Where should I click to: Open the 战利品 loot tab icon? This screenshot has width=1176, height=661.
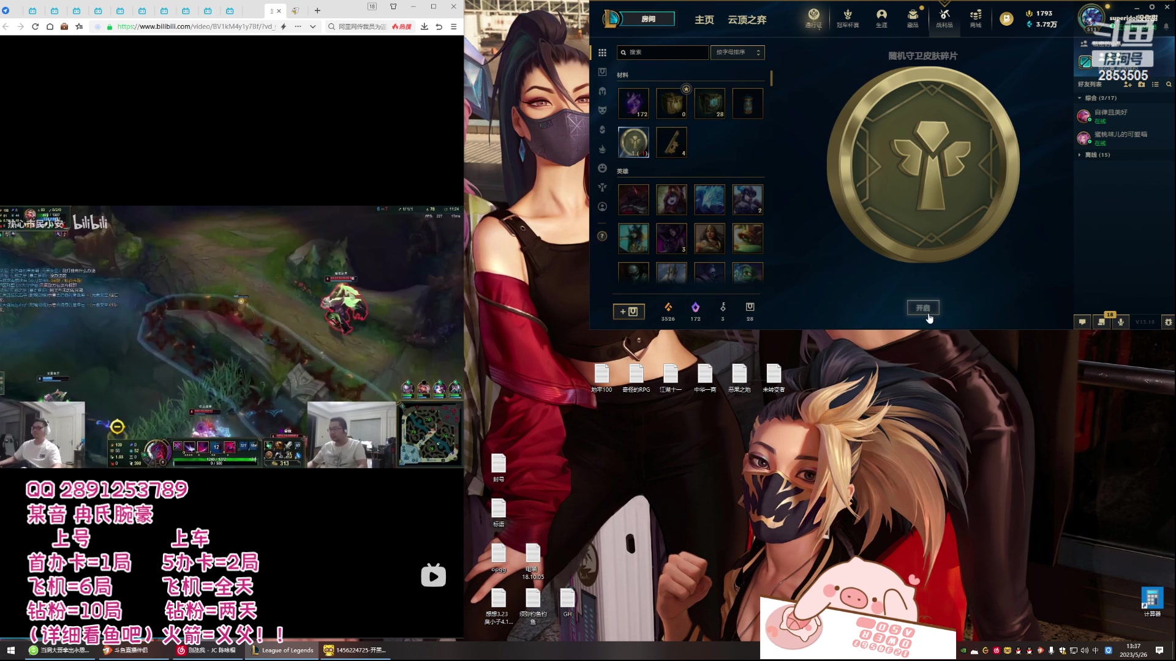tap(944, 18)
